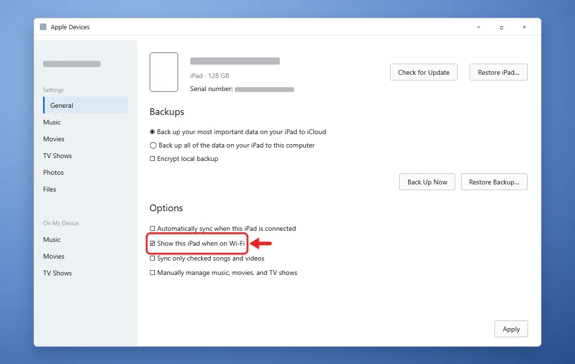Open TV Shows under On My Device
The height and width of the screenshot is (364, 575).
click(x=57, y=273)
